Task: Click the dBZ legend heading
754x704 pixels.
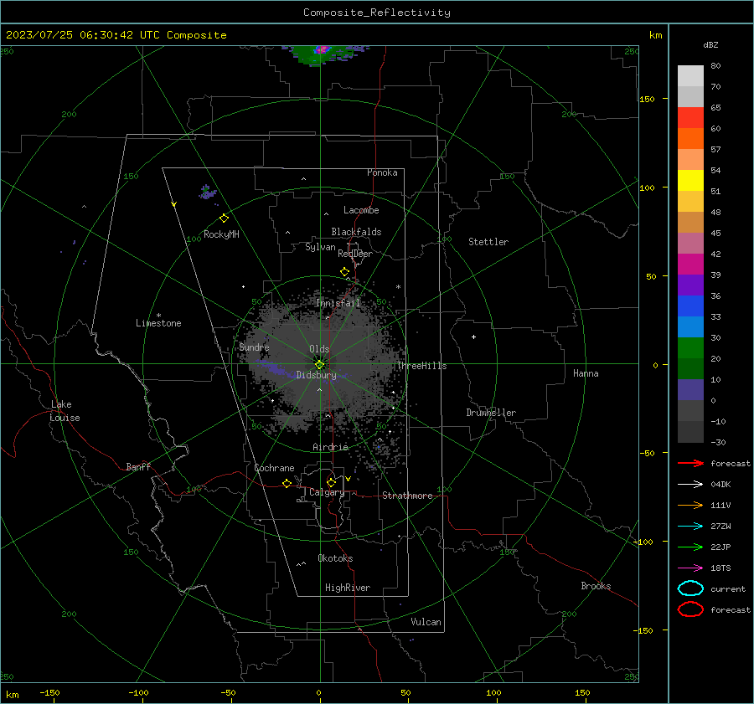Action: pyautogui.click(x=710, y=44)
